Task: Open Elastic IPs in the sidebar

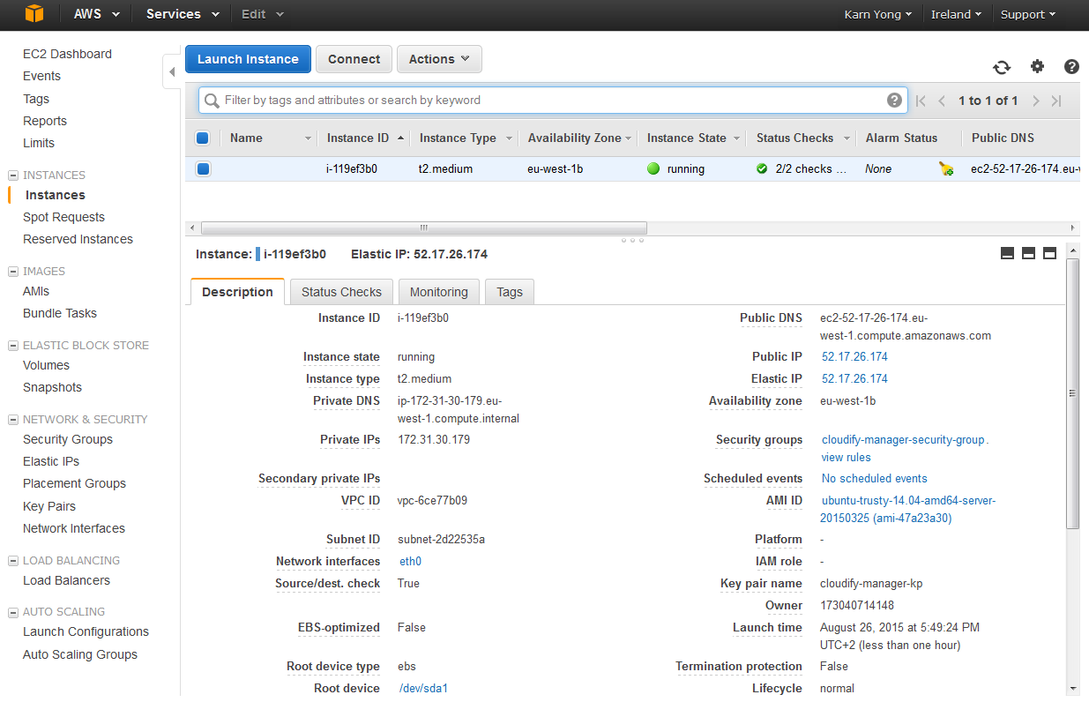Action: (51, 461)
